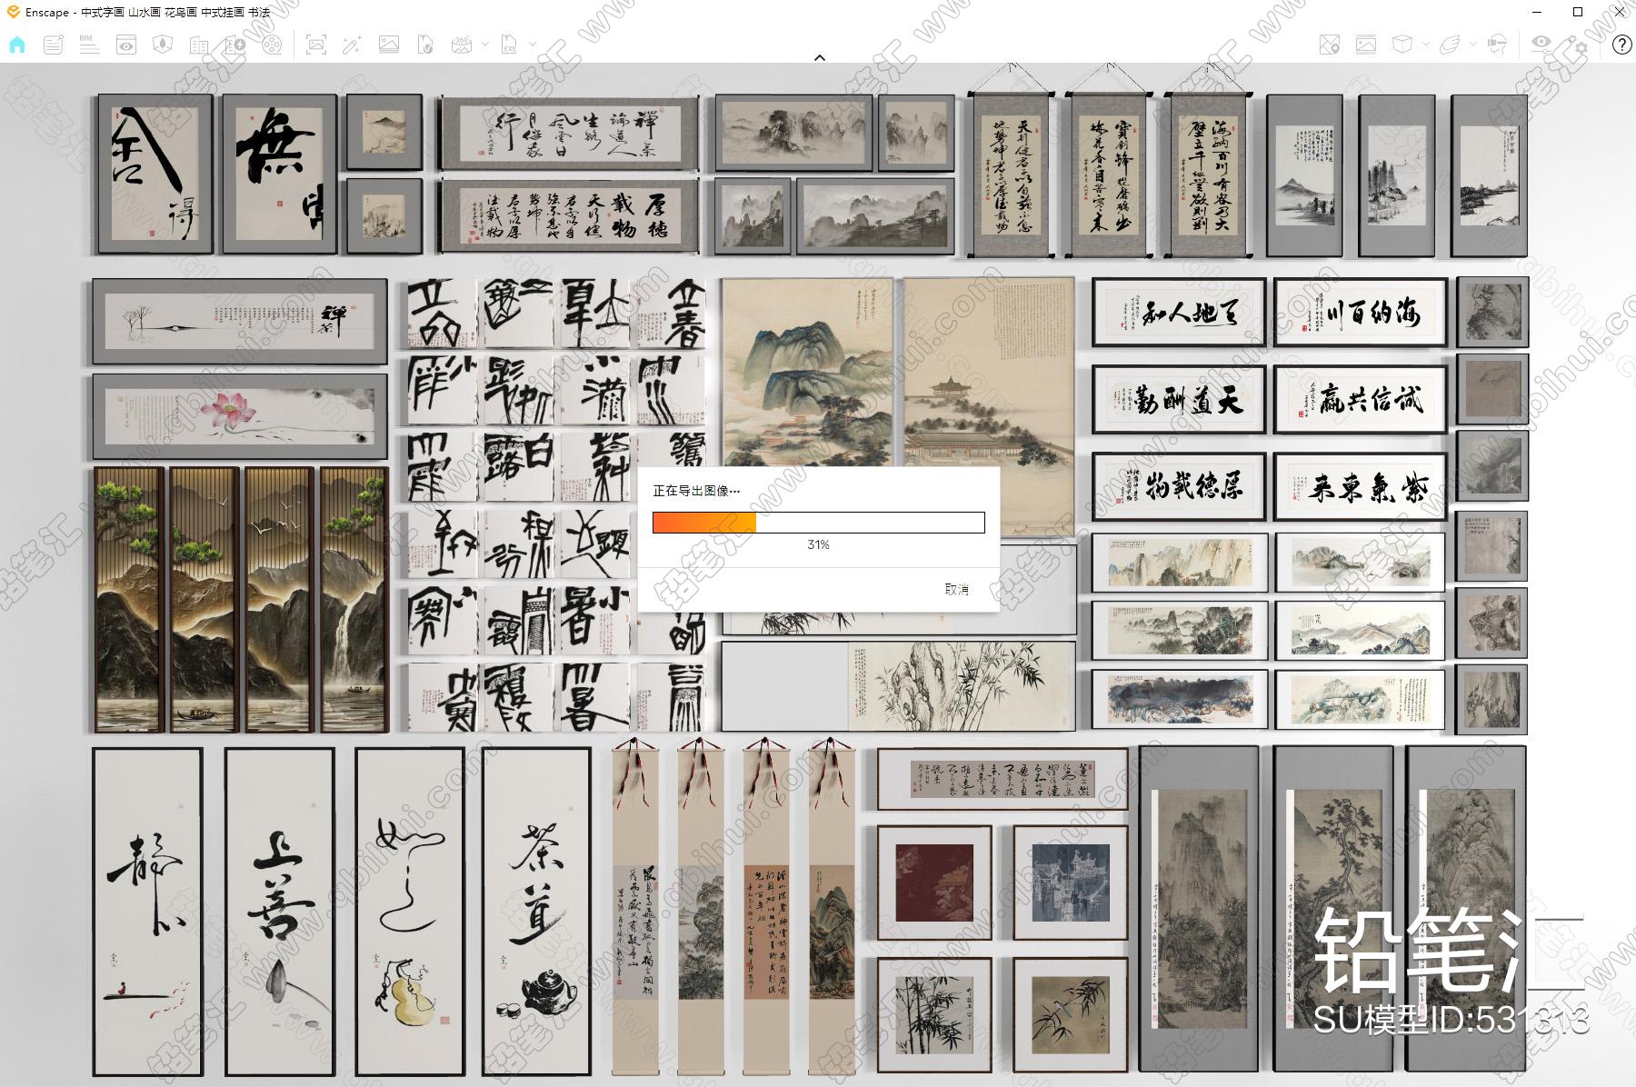Screen dimensions: 1636x1087
Task: Click the cube projection mode icon
Action: (1402, 44)
